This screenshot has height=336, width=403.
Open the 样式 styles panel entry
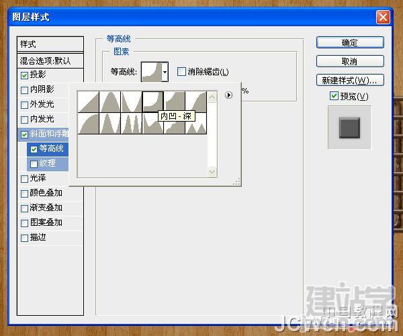tap(50, 44)
